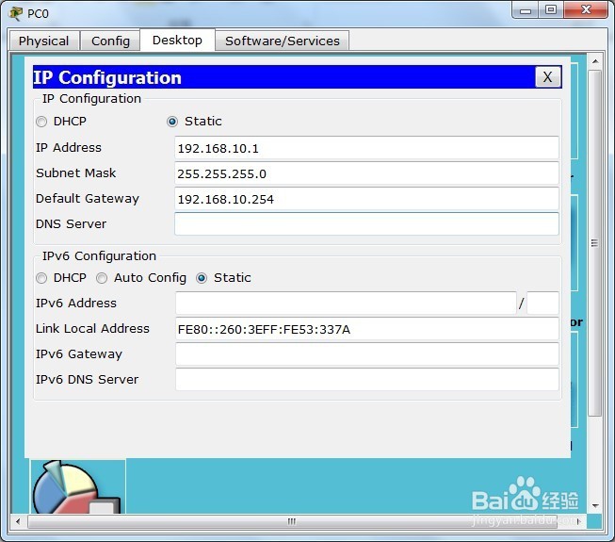Open the Desktop tab
This screenshot has width=615, height=542.
point(177,40)
